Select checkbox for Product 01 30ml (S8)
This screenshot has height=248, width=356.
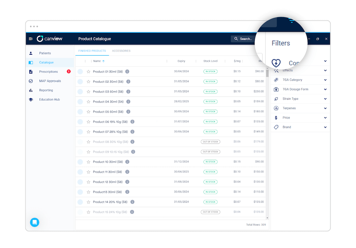click(80, 72)
